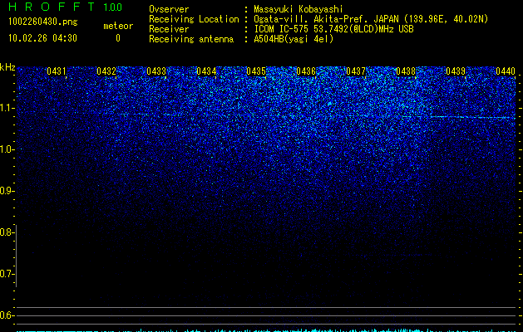
Task: Click observer name Masayuki Kobayashi
Action: click(x=299, y=10)
